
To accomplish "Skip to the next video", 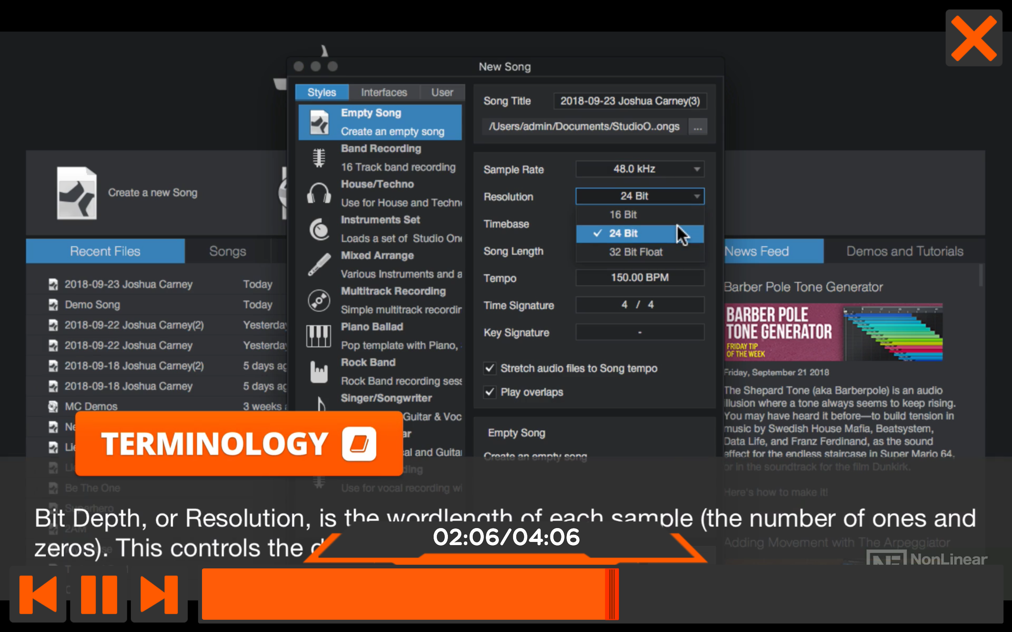I will (x=159, y=594).
